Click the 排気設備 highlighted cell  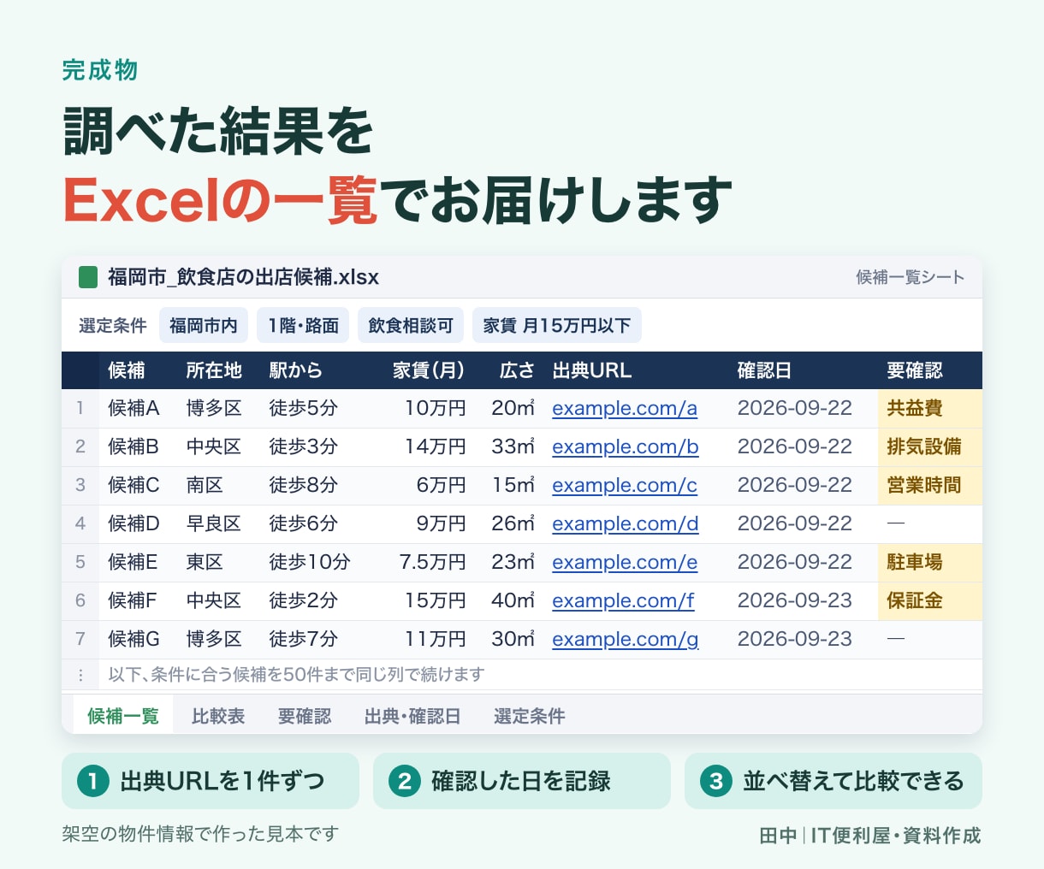click(930, 446)
